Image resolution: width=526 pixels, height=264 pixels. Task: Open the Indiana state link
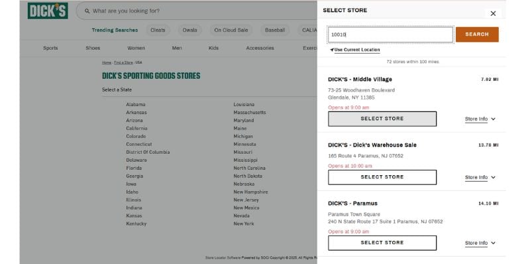(x=134, y=208)
